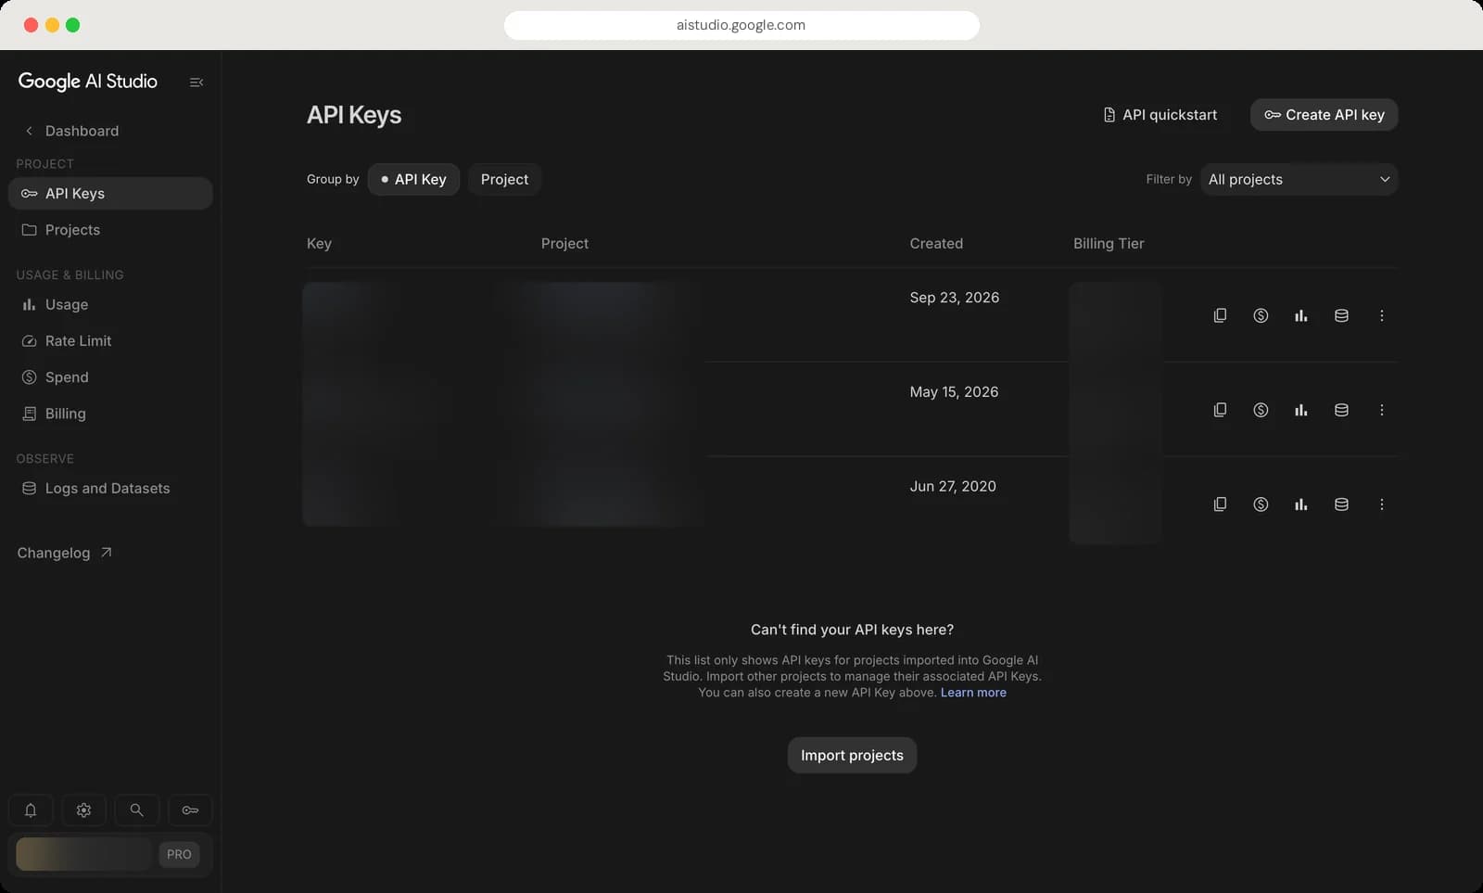This screenshot has width=1483, height=893.
Task: Open more options for the Jun 27, 2020 key
Action: click(x=1382, y=504)
